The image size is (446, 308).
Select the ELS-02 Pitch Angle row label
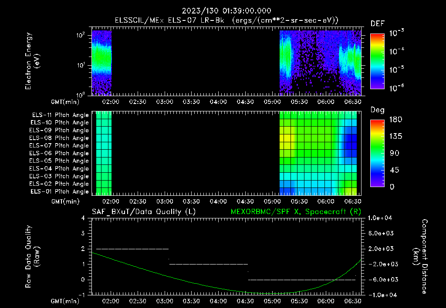point(59,184)
